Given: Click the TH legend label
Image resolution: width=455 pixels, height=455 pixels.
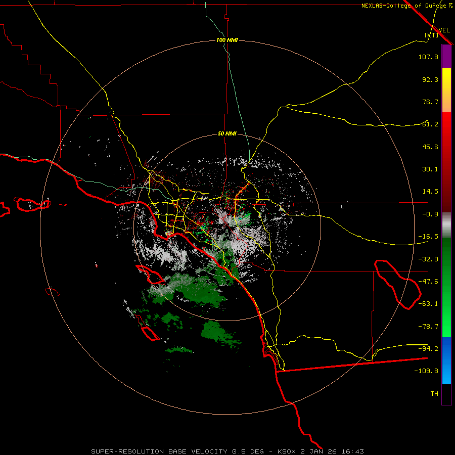Looking at the screenshot, I should pos(434,394).
